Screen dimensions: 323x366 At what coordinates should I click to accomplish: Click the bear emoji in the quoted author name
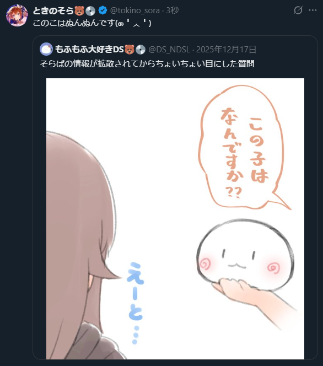coord(130,50)
